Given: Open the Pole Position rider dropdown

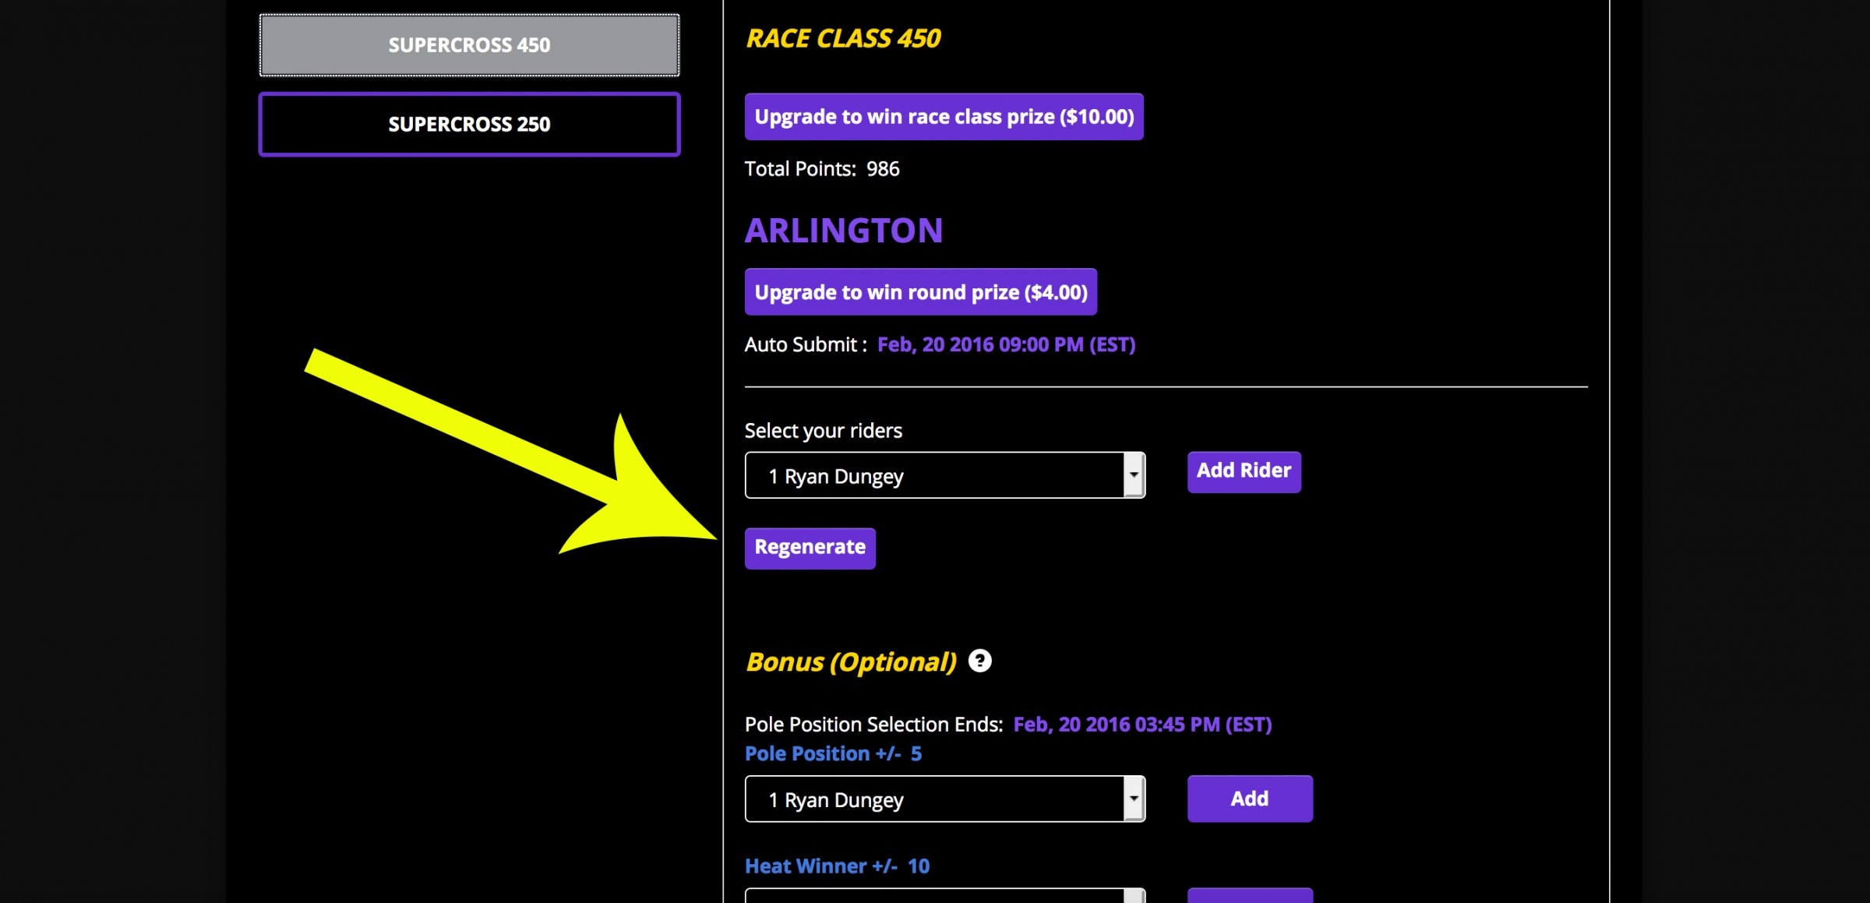Looking at the screenshot, I should (944, 799).
